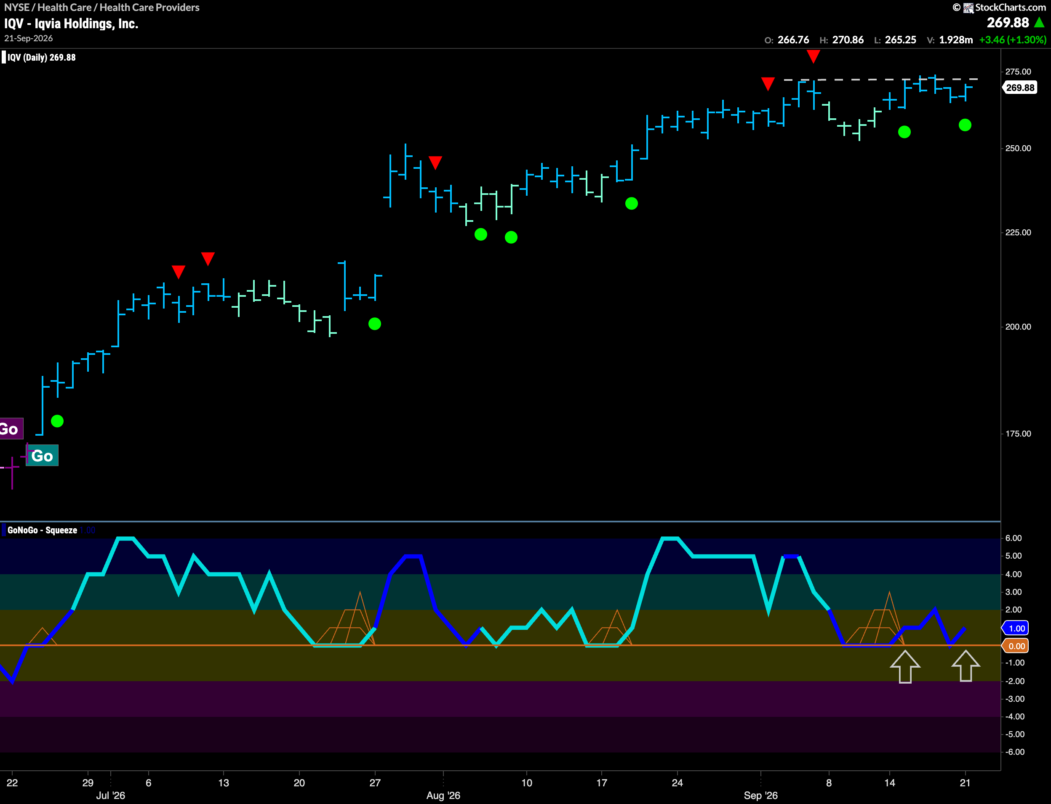The height and width of the screenshot is (804, 1051).
Task: Click the first green dot near 225 in August
Action: [480, 234]
